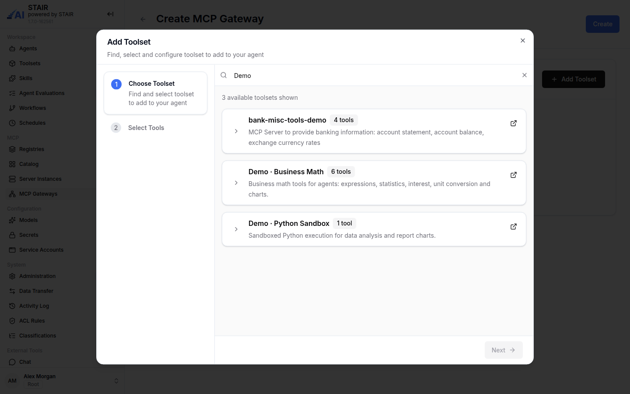This screenshot has height=394, width=630.
Task: Click the Workflows icon in sidebar
Action: click(x=12, y=108)
